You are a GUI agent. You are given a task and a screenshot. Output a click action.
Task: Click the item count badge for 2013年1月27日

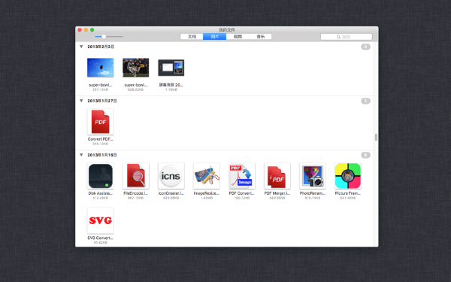(x=365, y=101)
